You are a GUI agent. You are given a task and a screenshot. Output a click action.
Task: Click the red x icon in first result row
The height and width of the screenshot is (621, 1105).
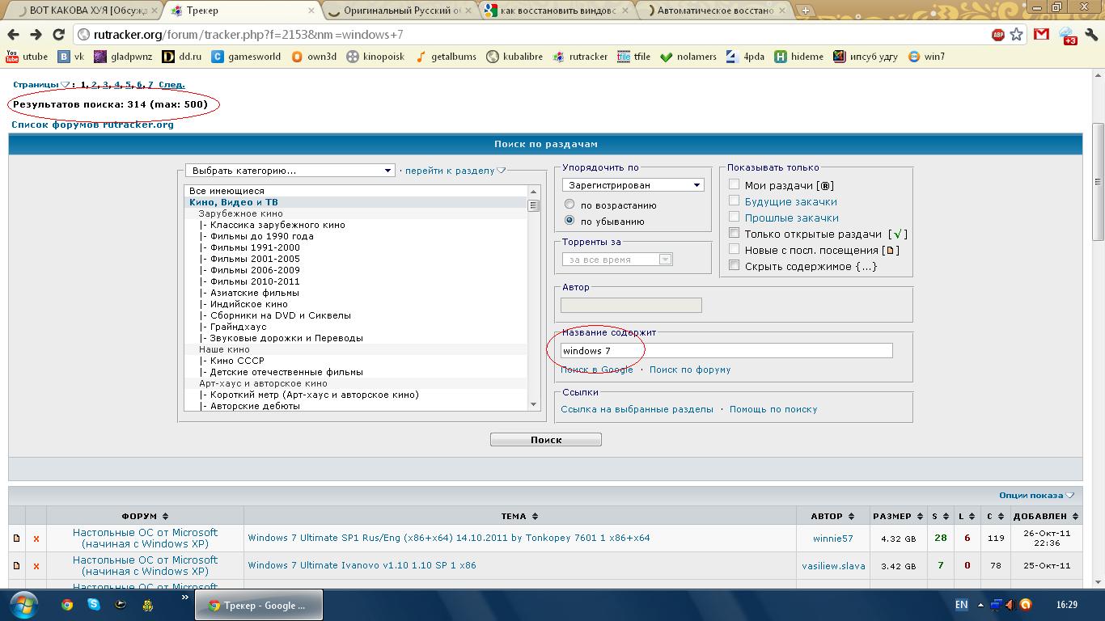(x=36, y=539)
